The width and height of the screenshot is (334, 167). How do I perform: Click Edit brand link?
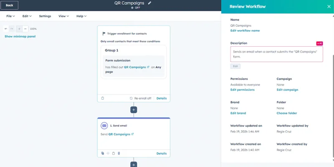point(238,113)
